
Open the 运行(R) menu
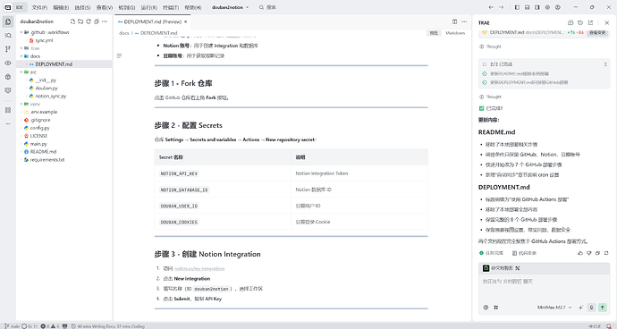coord(148,7)
